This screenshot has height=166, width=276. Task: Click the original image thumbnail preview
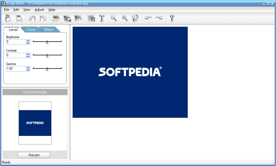coord(35,123)
